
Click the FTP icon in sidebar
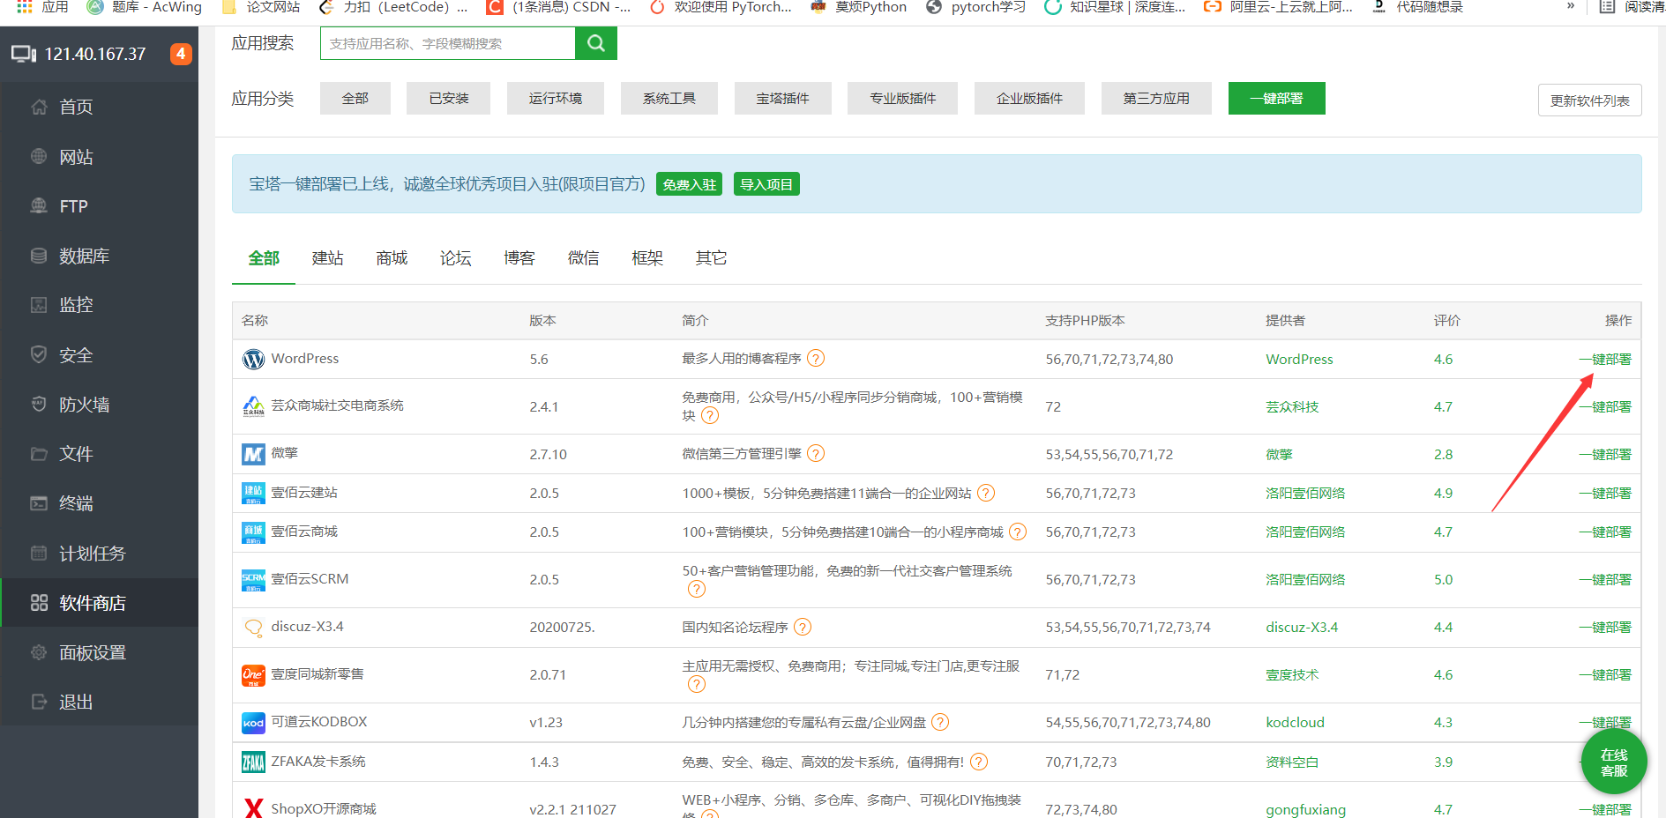(x=39, y=205)
